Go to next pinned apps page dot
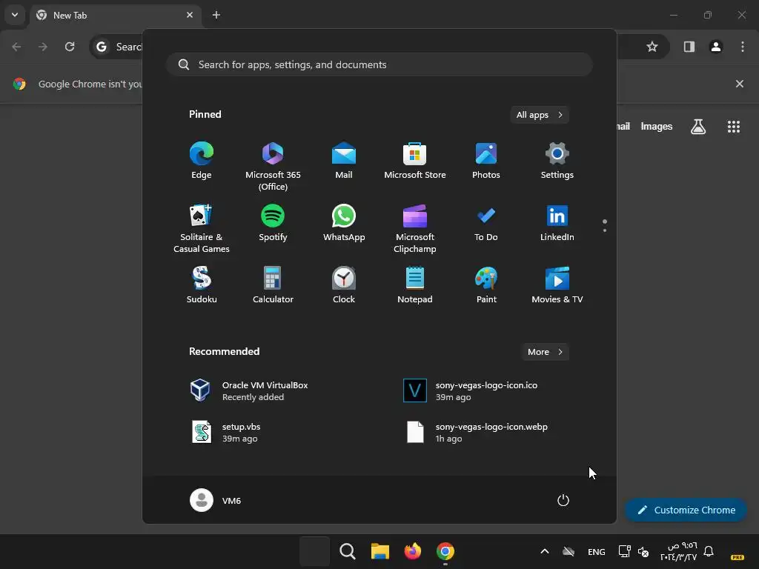The width and height of the screenshot is (759, 569). [605, 230]
